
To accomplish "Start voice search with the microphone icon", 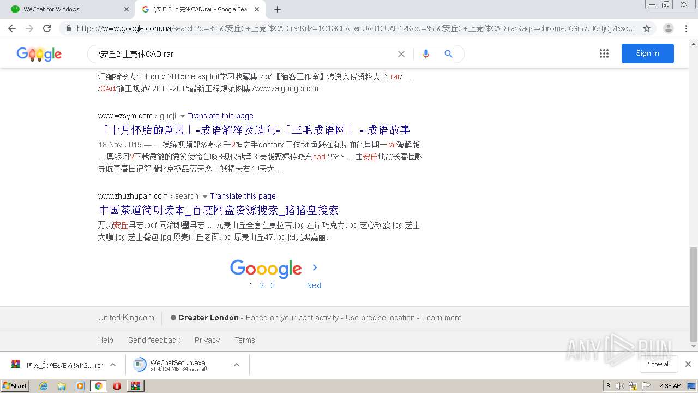I will coord(426,54).
